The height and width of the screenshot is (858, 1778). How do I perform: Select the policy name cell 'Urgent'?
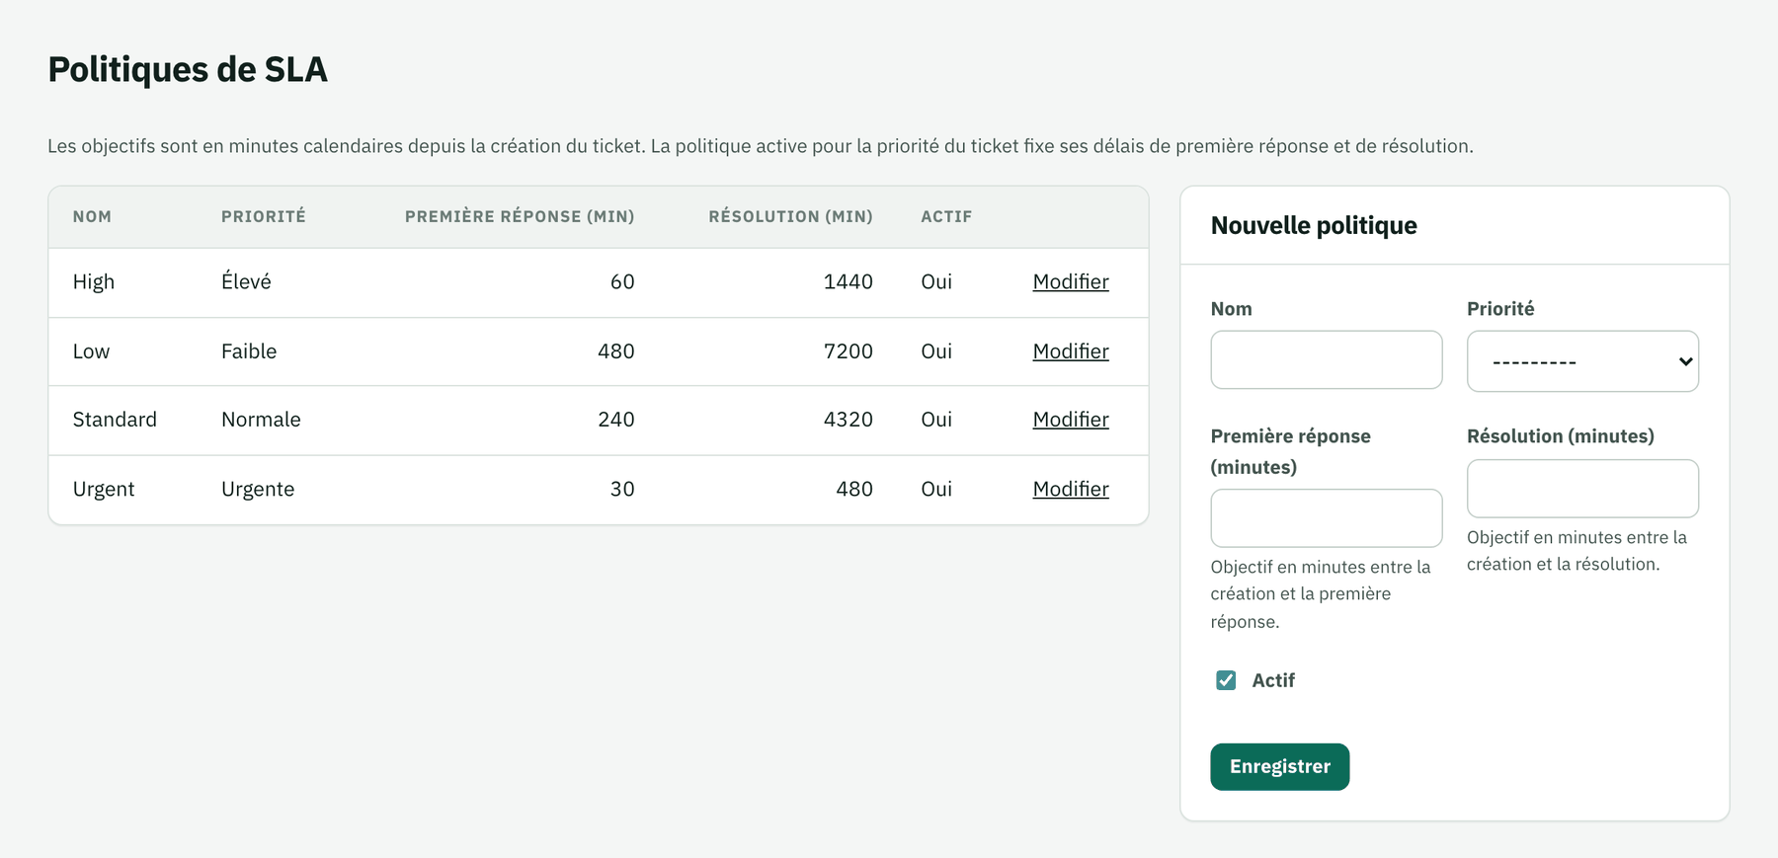[104, 490]
